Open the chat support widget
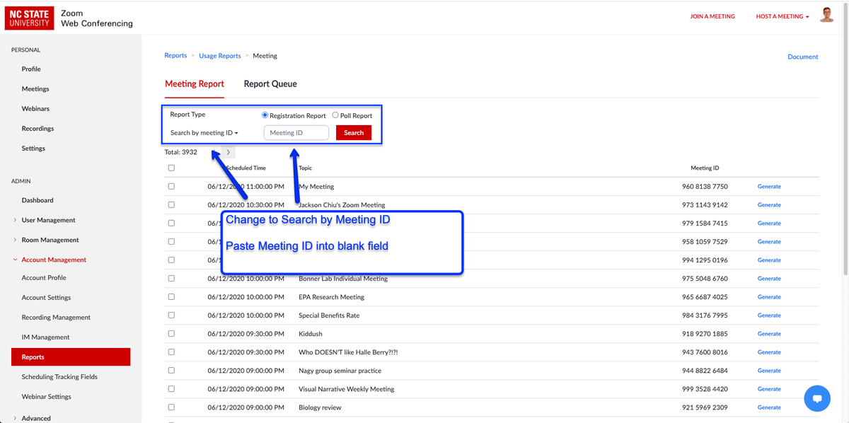The width and height of the screenshot is (849, 423). click(x=817, y=398)
